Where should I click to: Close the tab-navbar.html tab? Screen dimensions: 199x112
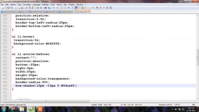click(89, 12)
